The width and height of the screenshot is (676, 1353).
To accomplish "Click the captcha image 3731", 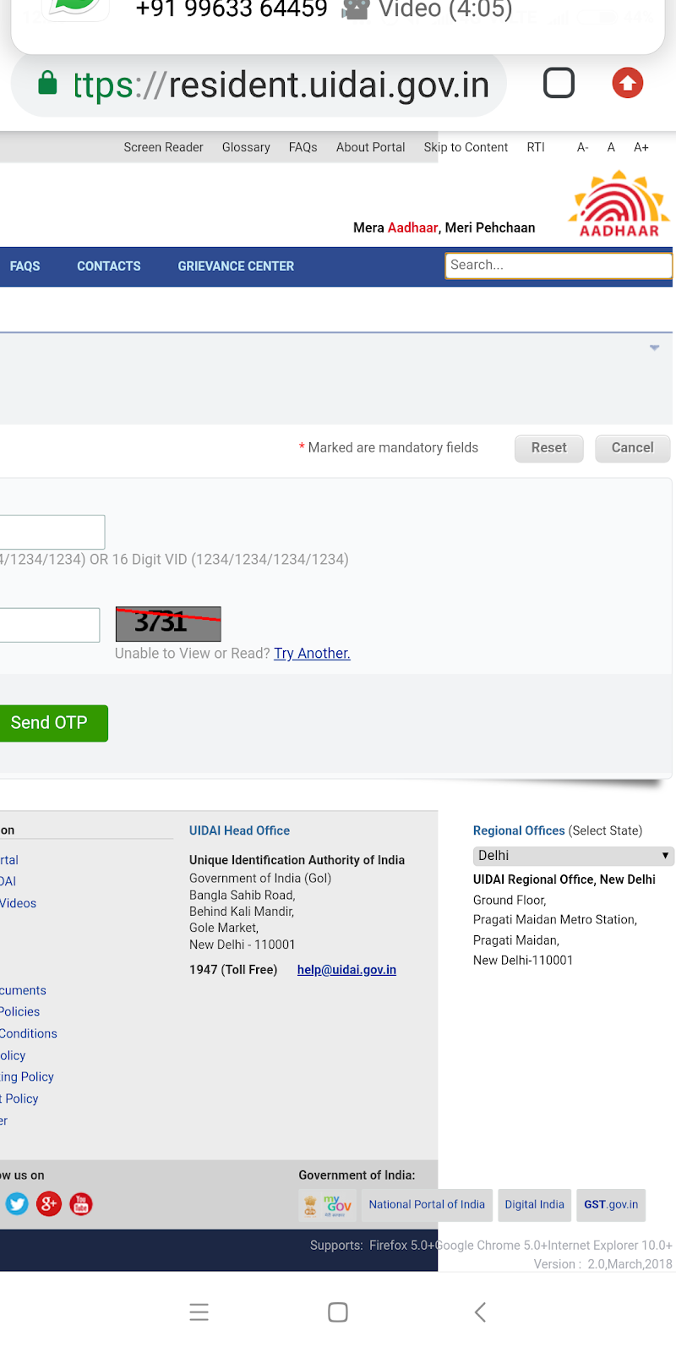I will (x=168, y=623).
